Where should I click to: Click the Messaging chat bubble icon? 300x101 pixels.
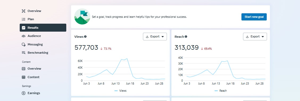pyautogui.click(x=23, y=44)
